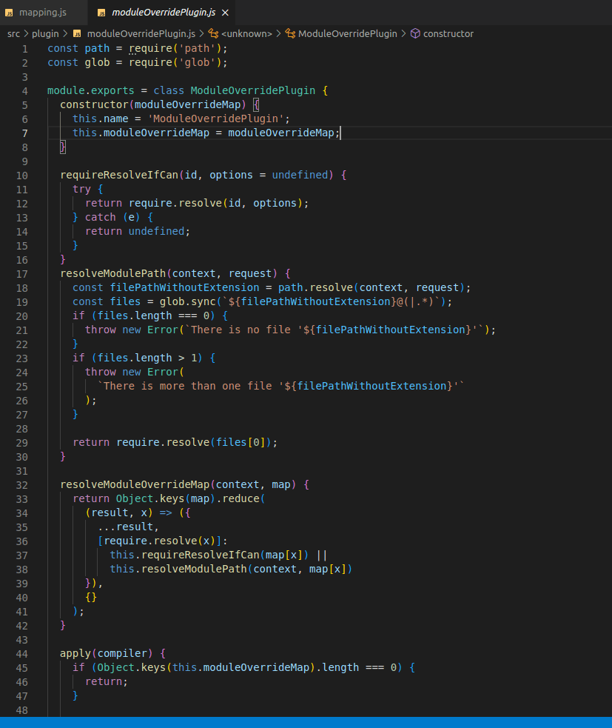The height and width of the screenshot is (728, 612).
Task: Select the moduleOverridePlugin.js tab
Action: pos(158,12)
